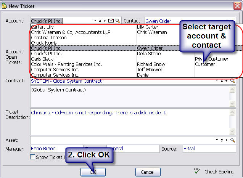
Task: Click the Manager field showing Reno Breen
Action: tap(56, 149)
